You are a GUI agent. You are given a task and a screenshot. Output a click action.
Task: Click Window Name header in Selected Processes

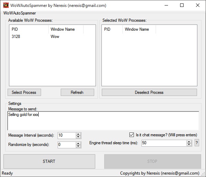tap(139, 29)
